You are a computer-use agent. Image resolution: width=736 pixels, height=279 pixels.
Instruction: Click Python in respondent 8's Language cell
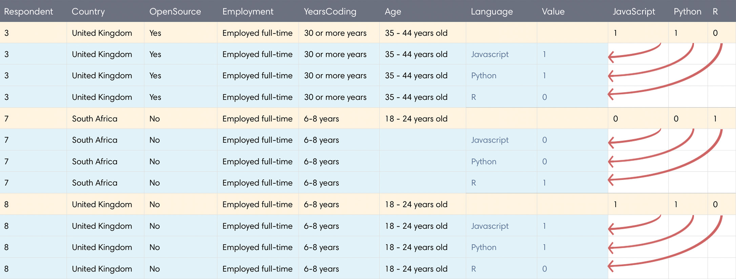[484, 248]
